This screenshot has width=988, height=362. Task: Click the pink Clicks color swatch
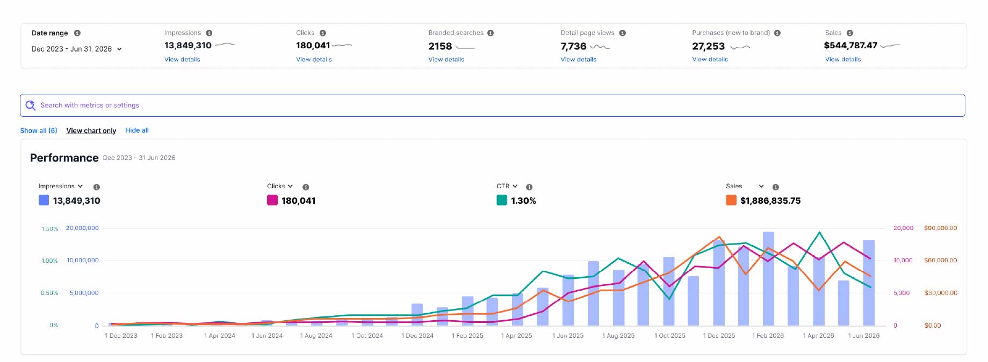272,201
